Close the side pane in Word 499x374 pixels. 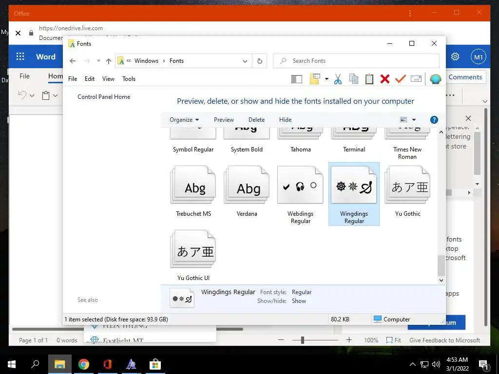click(468, 118)
